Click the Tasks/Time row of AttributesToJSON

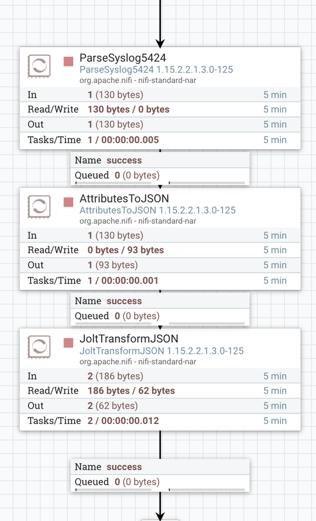tap(160, 280)
